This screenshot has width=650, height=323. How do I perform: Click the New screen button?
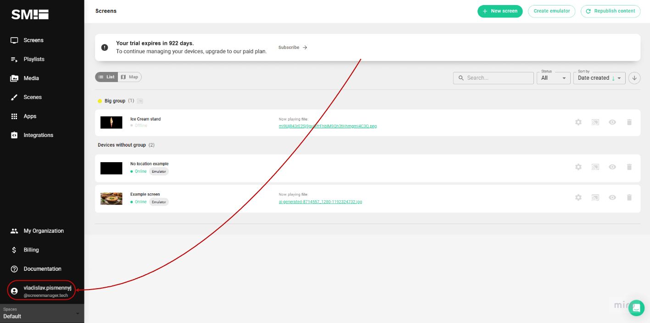pos(500,11)
